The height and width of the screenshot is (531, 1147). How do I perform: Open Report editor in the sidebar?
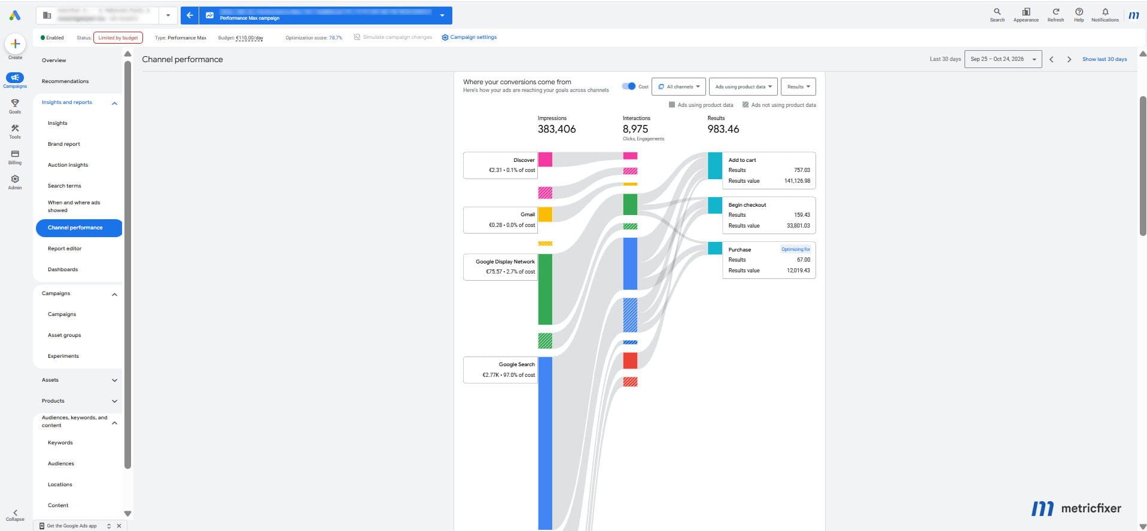65,248
